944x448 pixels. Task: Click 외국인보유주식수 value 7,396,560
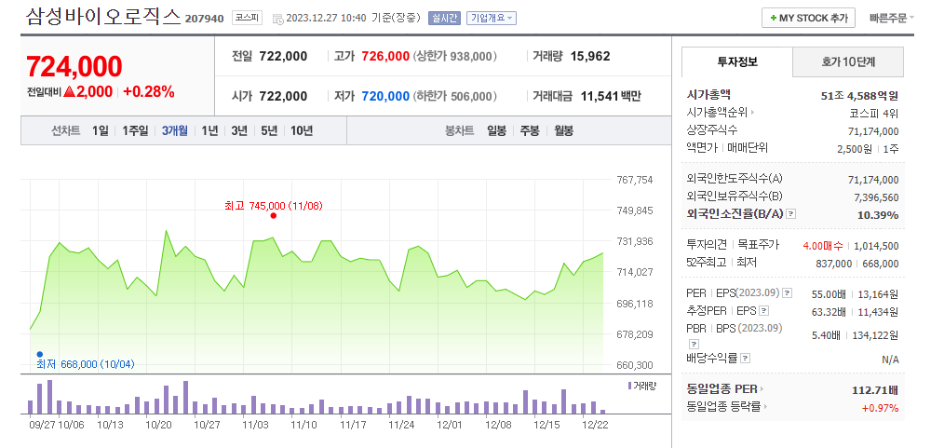877,197
